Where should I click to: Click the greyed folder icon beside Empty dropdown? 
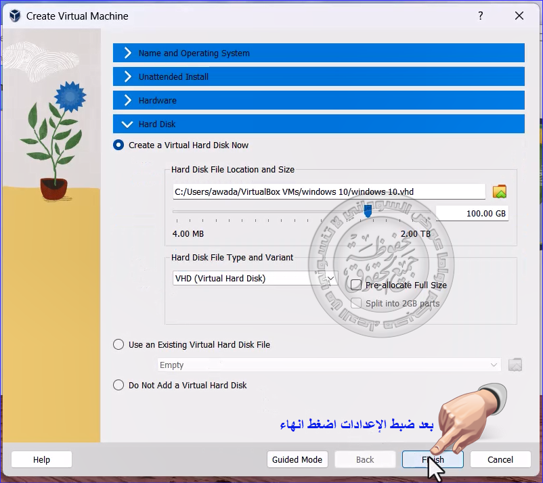pos(515,365)
